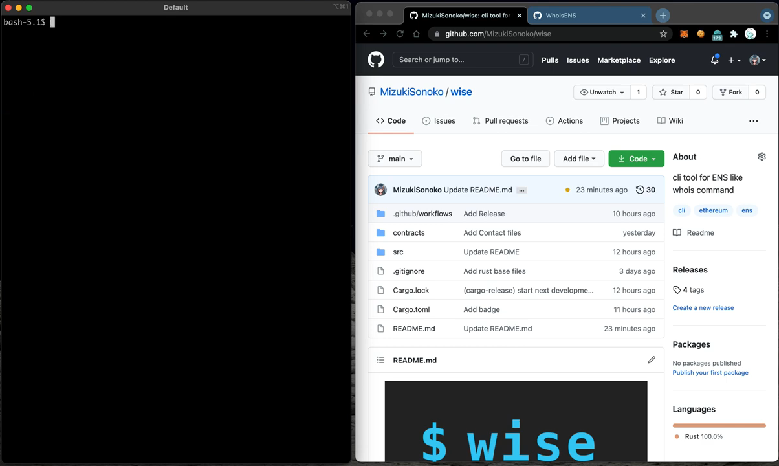This screenshot has height=466, width=779.
Task: Click the folder icon beside src
Action: coord(380,252)
